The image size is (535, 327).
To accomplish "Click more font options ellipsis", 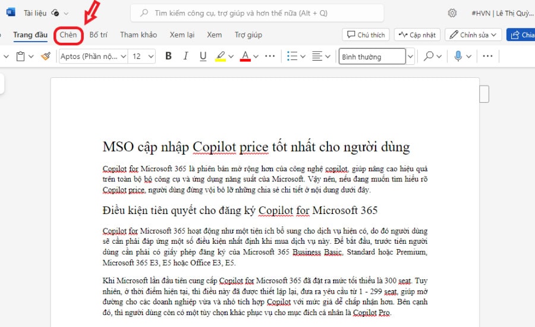I will click(270, 56).
